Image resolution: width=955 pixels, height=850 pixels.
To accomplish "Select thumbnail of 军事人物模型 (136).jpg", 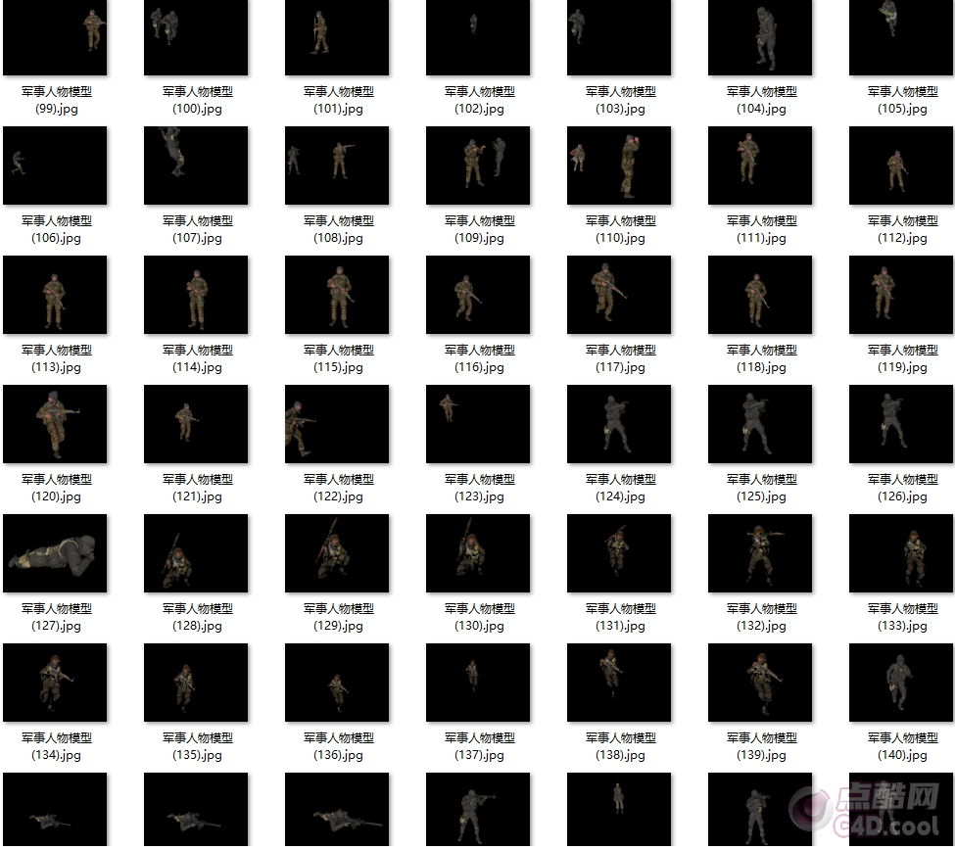I will [337, 683].
